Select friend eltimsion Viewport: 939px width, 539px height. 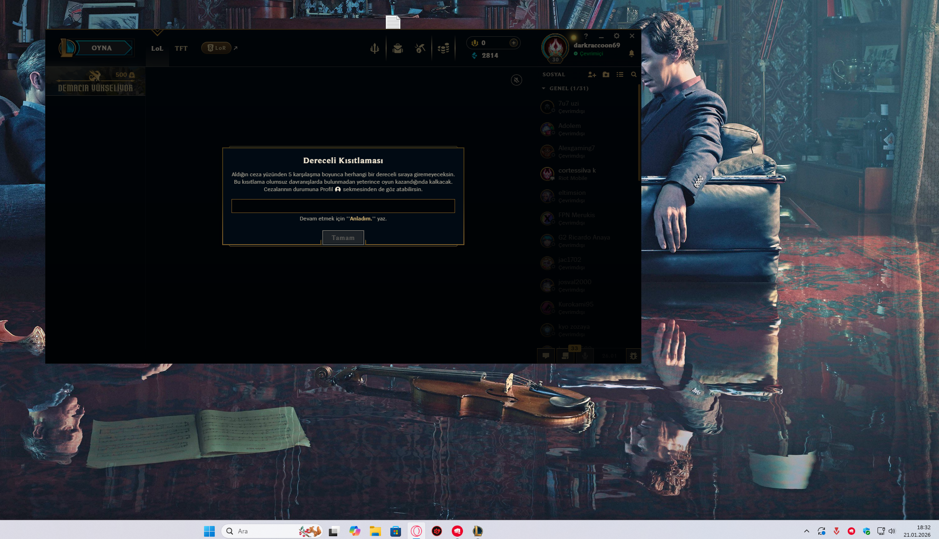coord(588,196)
